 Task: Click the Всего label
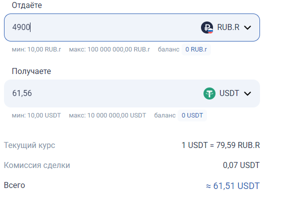[x=14, y=185]
